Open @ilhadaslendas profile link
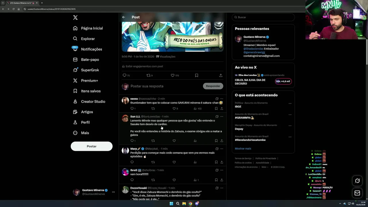The width and height of the screenshot is (368, 207). pyautogui.click(x=253, y=49)
